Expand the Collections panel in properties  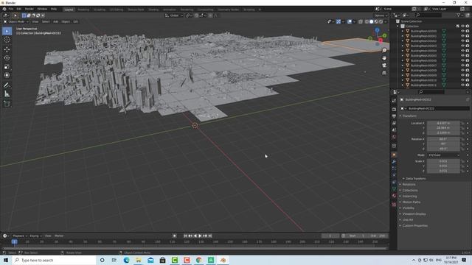410,191
